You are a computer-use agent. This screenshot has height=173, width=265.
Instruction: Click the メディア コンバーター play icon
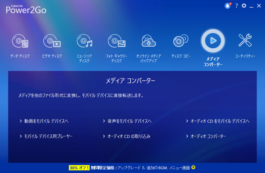click(213, 41)
